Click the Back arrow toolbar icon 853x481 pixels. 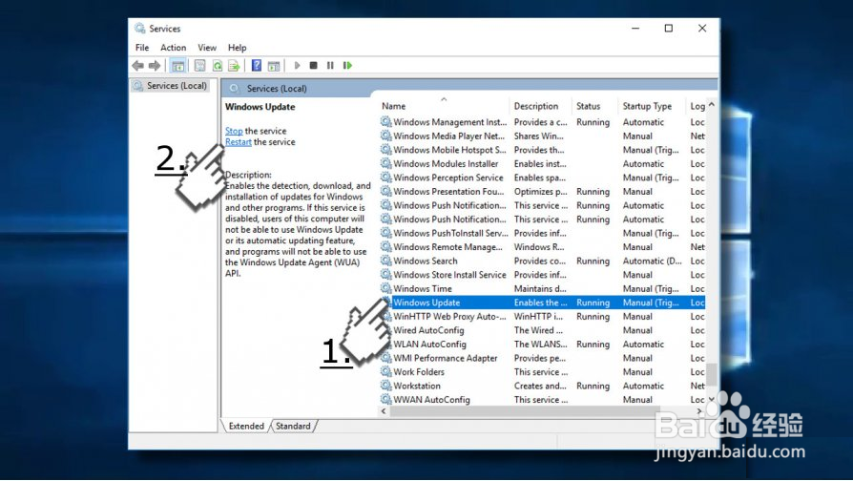point(137,66)
